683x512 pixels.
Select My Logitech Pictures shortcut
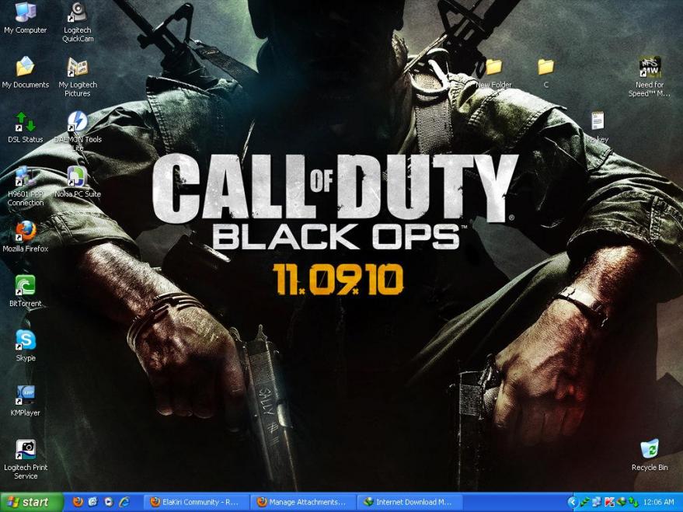coord(78,77)
